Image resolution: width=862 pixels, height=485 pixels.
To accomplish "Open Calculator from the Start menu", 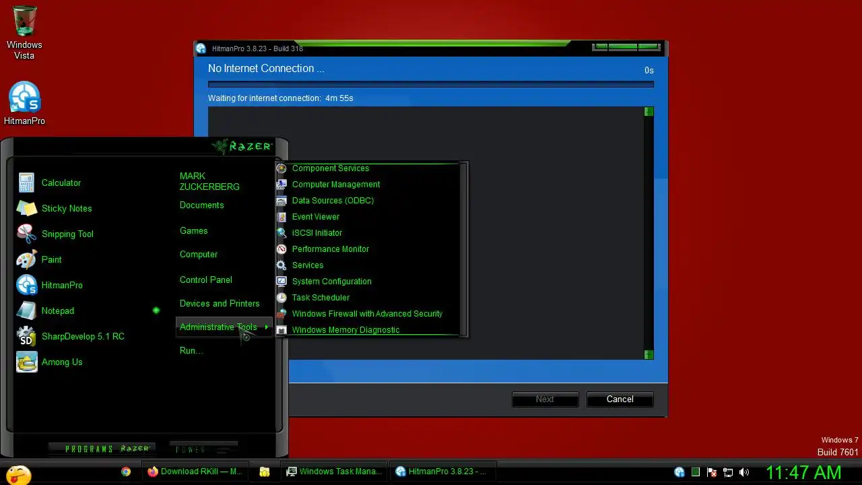I will click(61, 183).
